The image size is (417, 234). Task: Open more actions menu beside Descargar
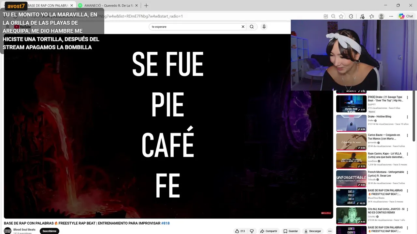pos(330,231)
